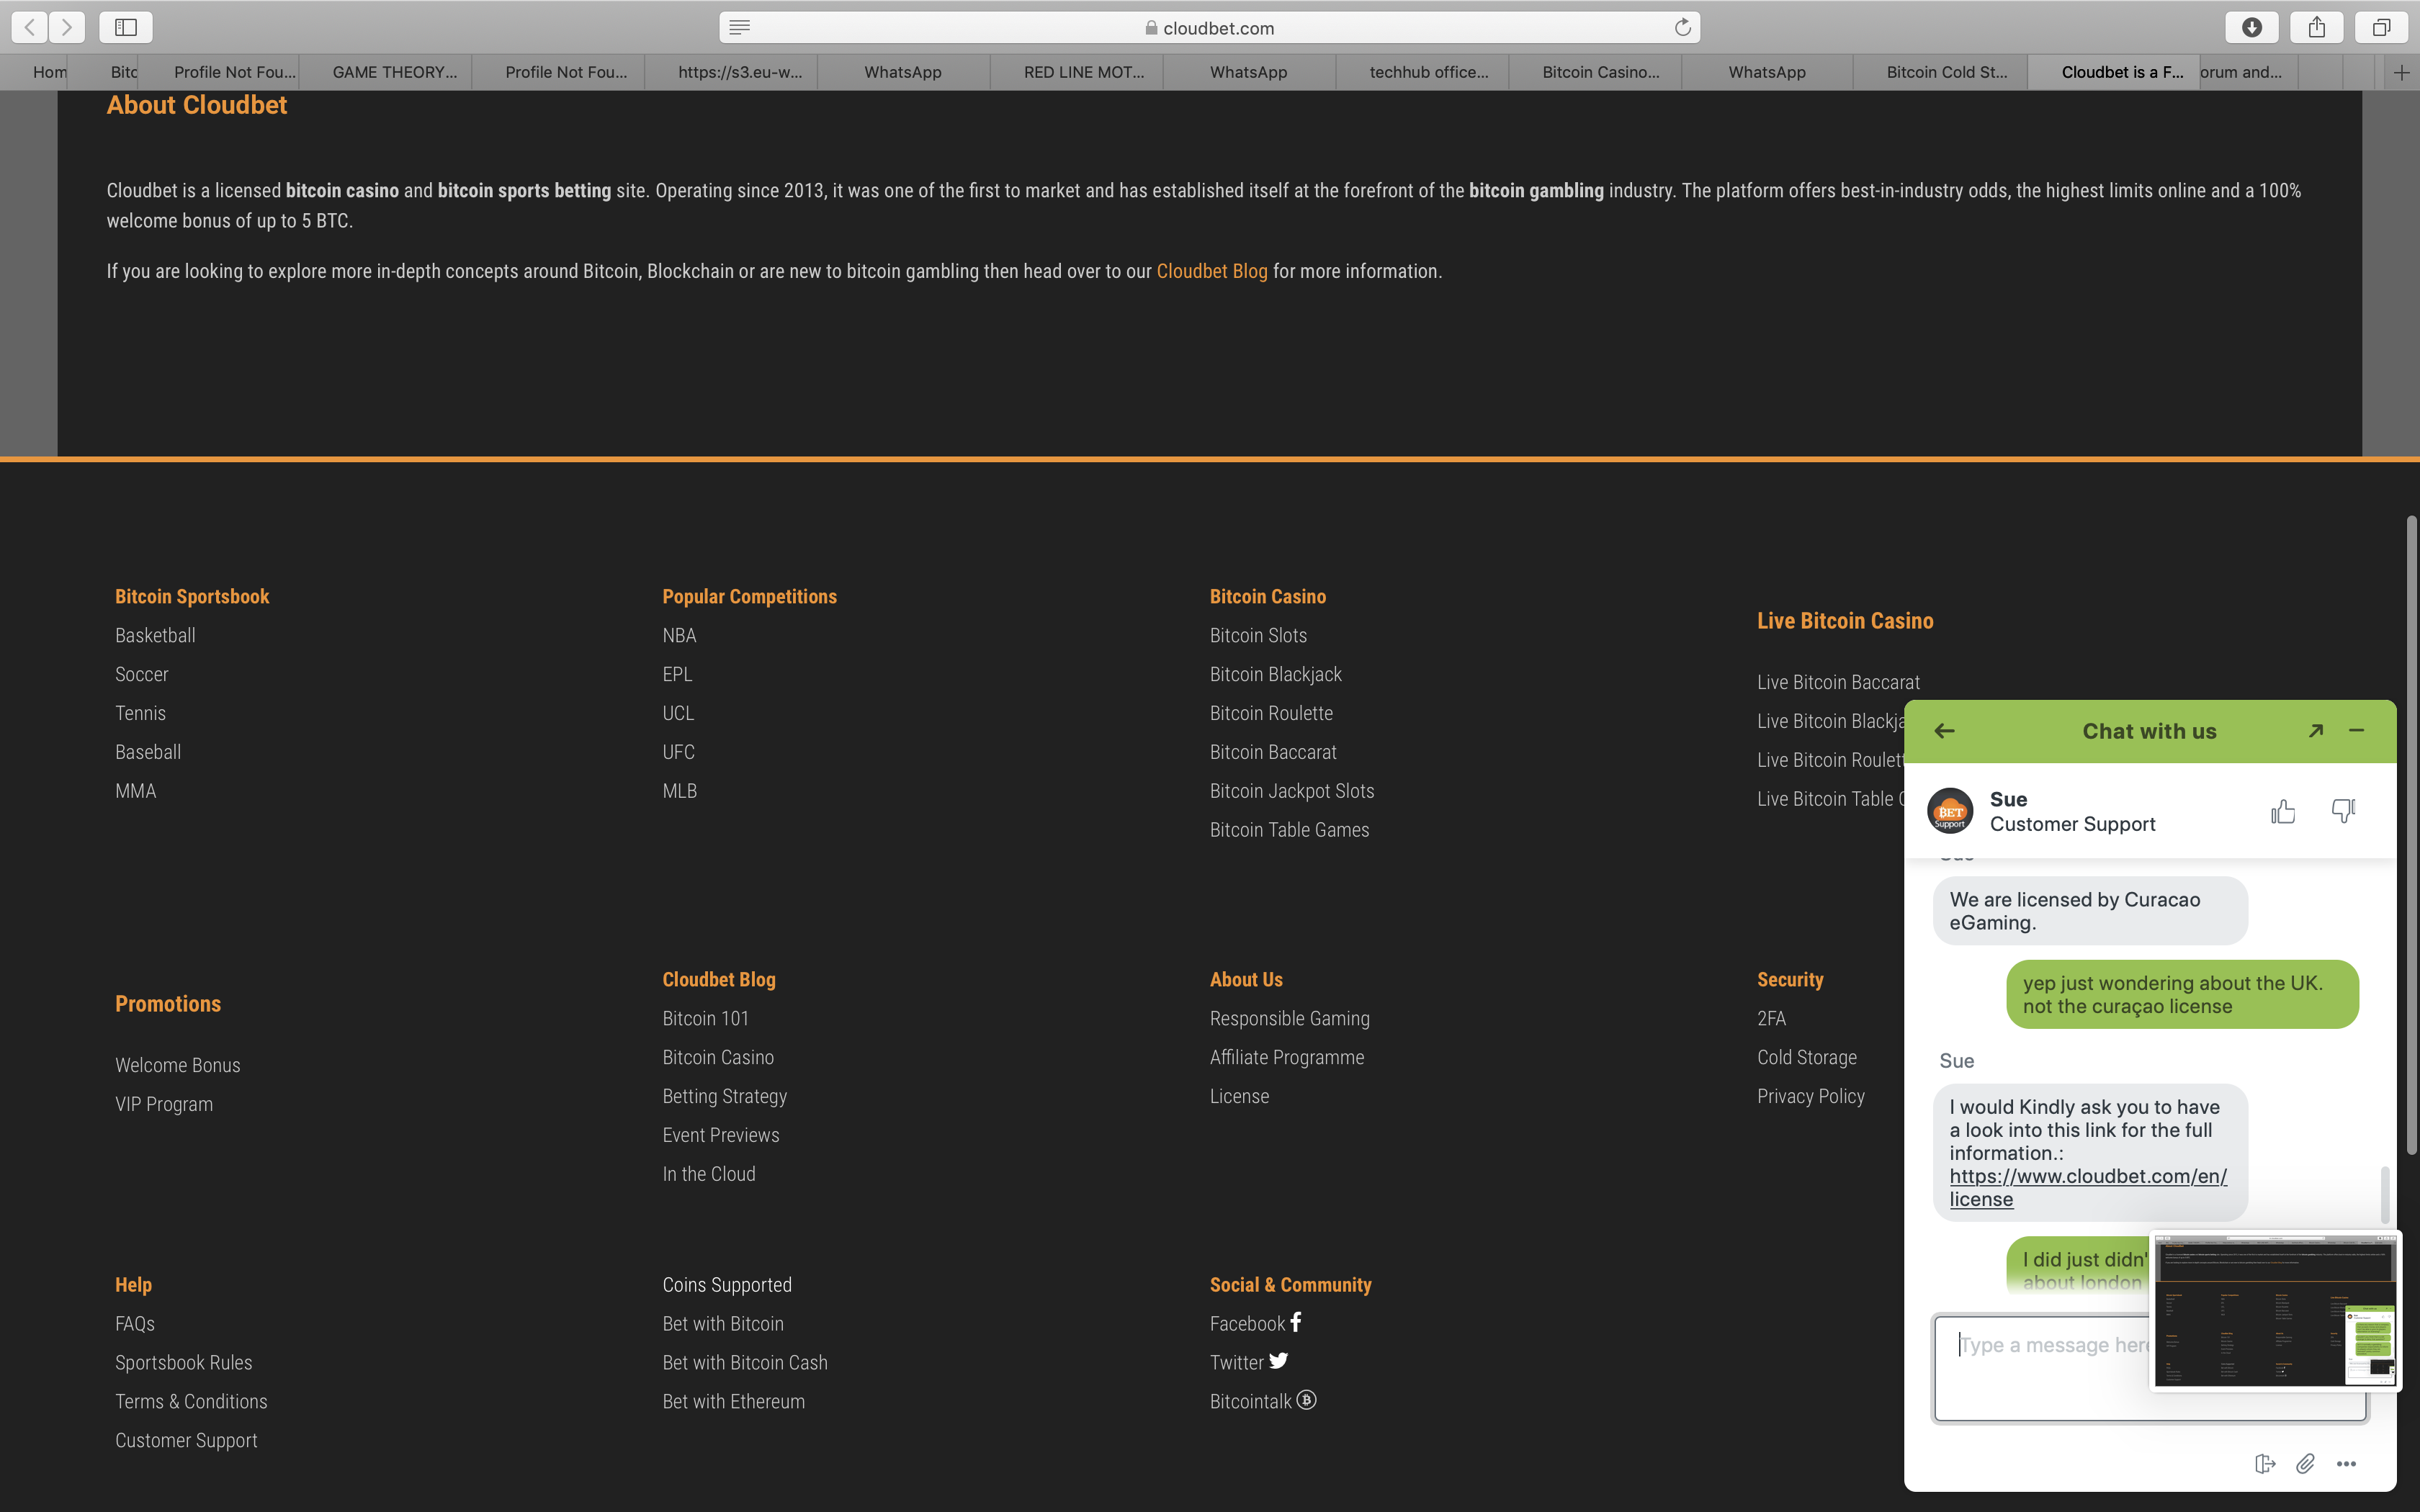Image resolution: width=2420 pixels, height=1512 pixels.
Task: Open the Bitcoin Blackjack link
Action: coord(1275,674)
